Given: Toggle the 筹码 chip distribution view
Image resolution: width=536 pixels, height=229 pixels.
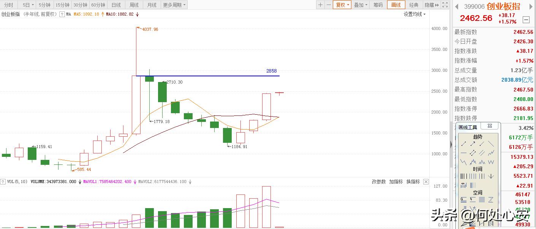Looking at the screenshot, I should (378, 5).
